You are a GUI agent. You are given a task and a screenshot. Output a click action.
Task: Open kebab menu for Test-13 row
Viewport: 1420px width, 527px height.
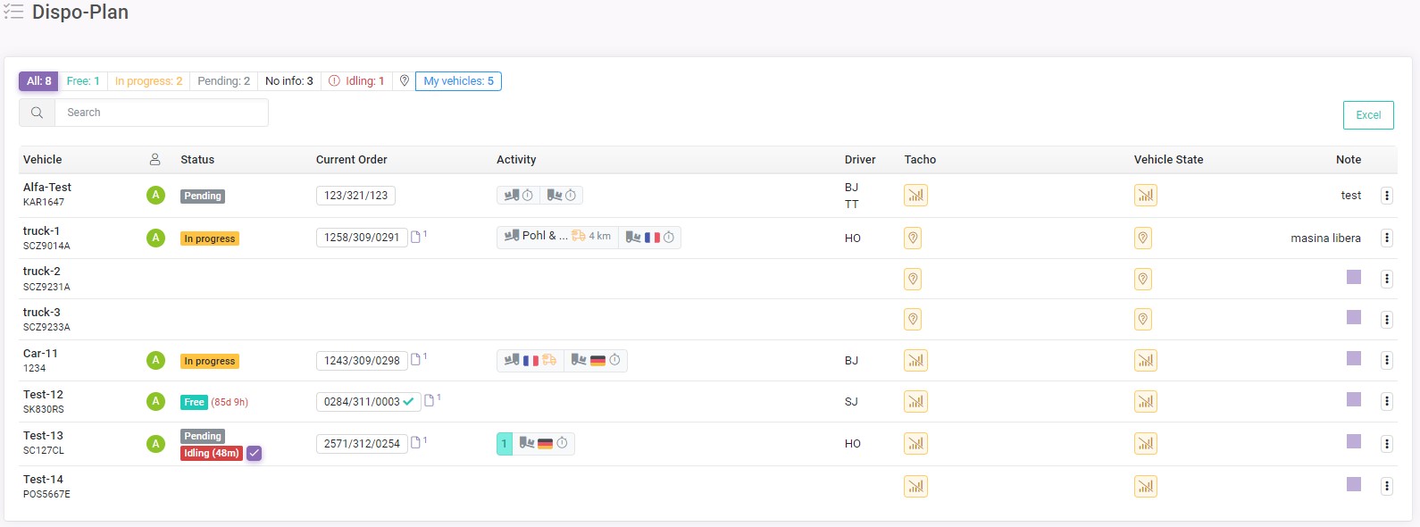[1387, 444]
